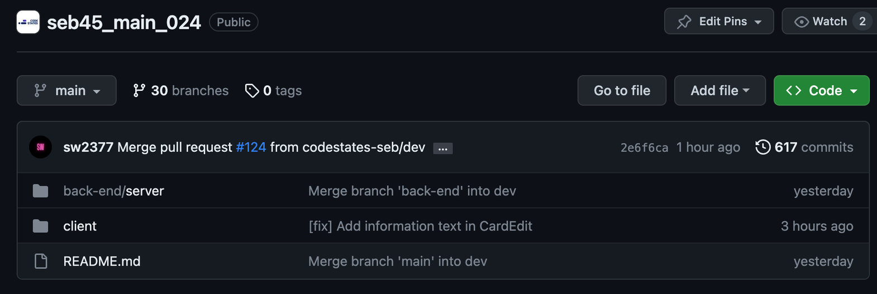Open the README.md file

[102, 261]
